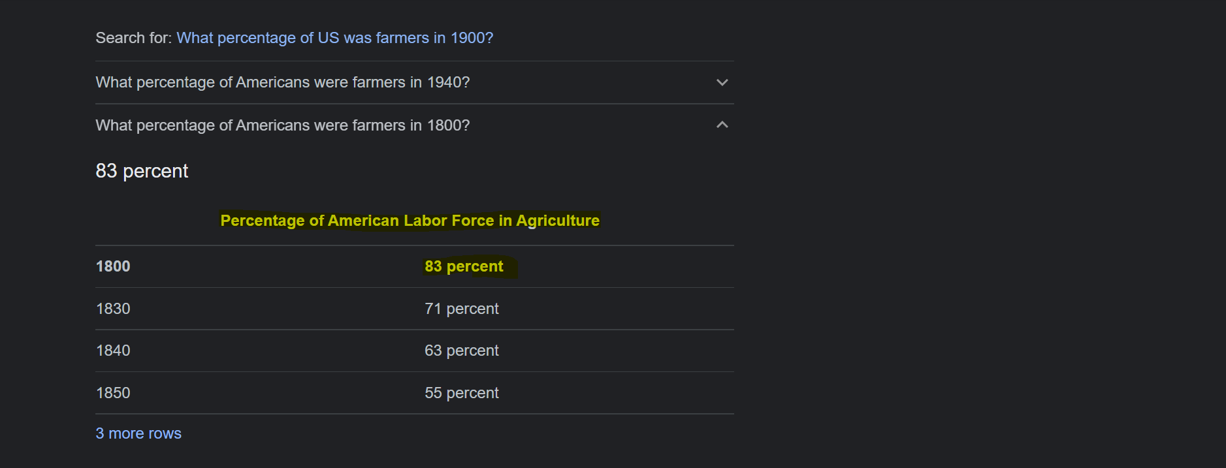The width and height of the screenshot is (1226, 468).
Task: Collapse the farmers in 1800 question chevron
Action: [x=722, y=125]
